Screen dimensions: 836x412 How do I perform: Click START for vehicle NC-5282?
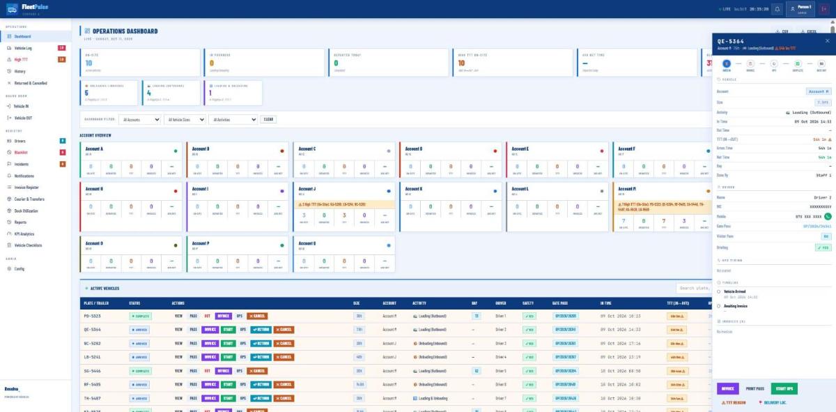228,343
